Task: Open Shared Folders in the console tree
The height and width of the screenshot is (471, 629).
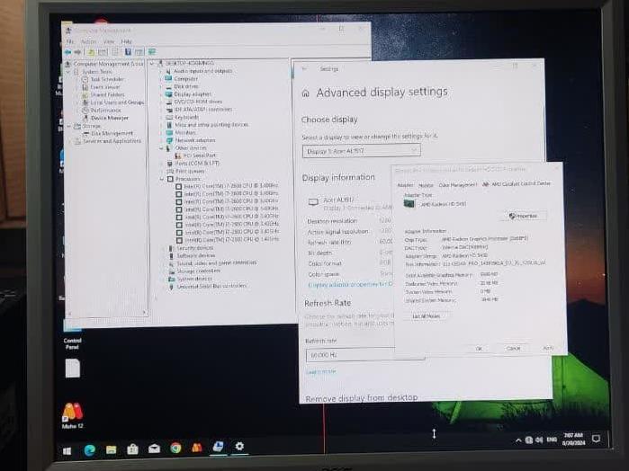Action: (x=107, y=94)
